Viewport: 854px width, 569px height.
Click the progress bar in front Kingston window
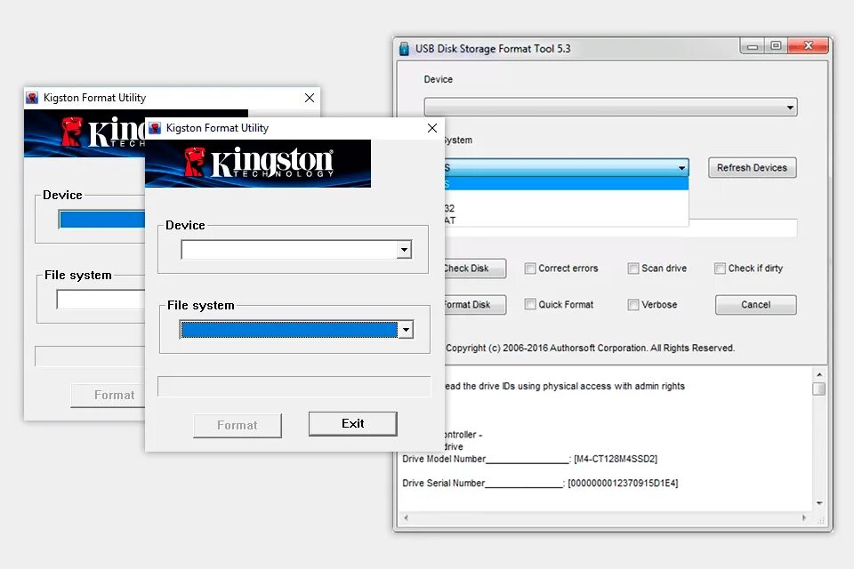coord(294,387)
